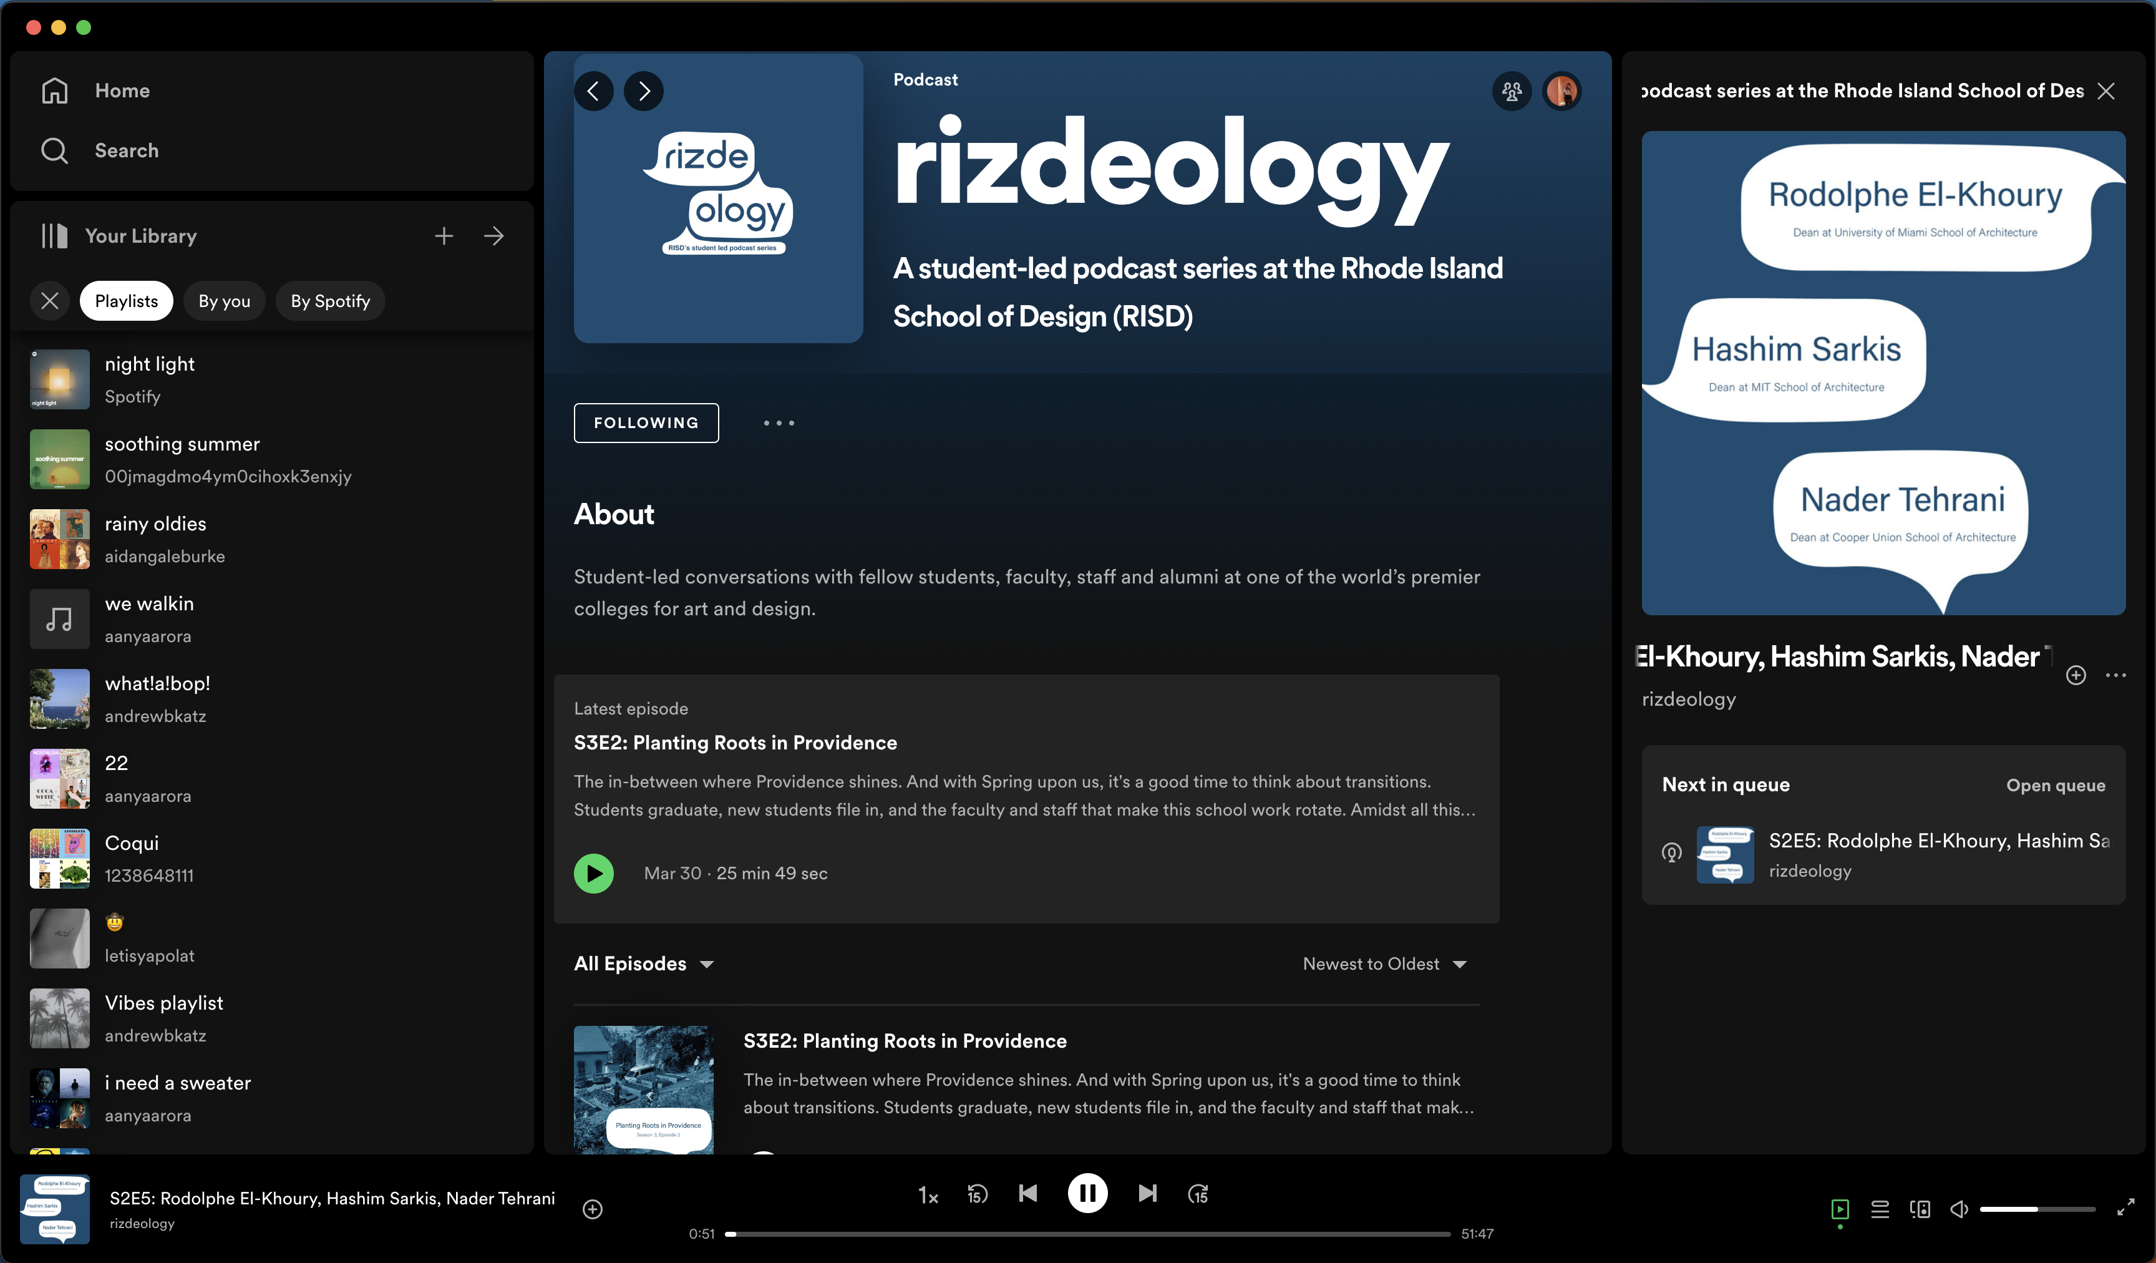Image resolution: width=2156 pixels, height=1263 pixels.
Task: Open queued S2E5 episode item
Action: click(1883, 855)
